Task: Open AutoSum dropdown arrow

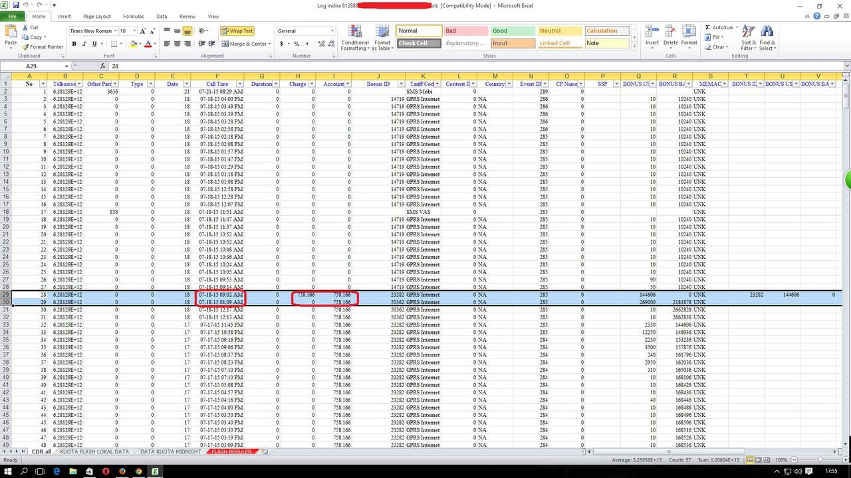Action: pyautogui.click(x=736, y=28)
